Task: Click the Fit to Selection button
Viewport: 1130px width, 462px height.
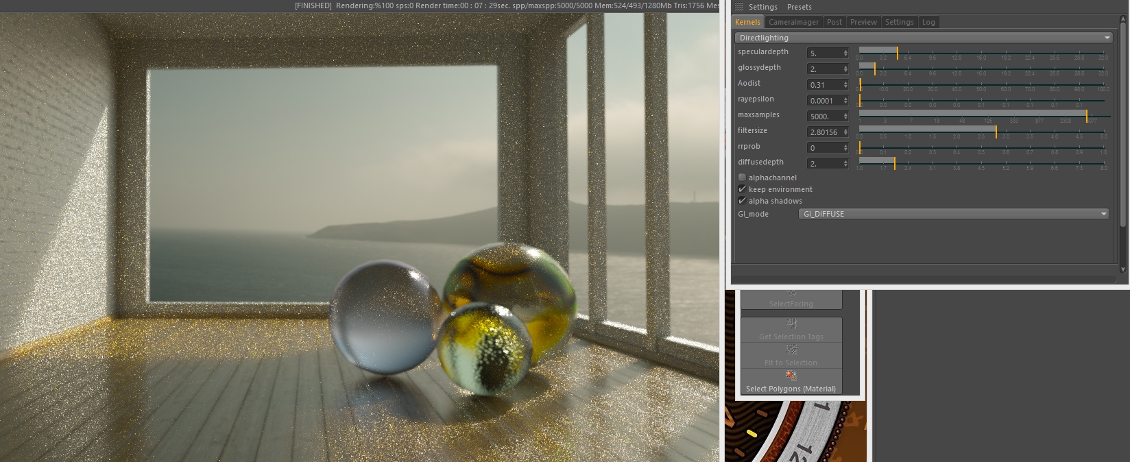Action: point(791,356)
